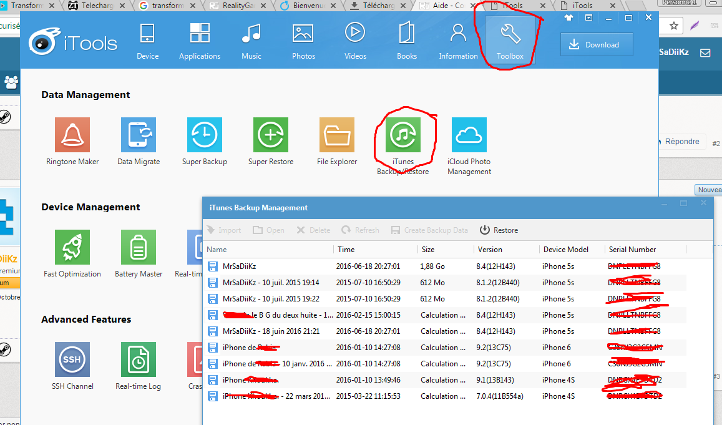Image resolution: width=722 pixels, height=425 pixels.
Task: Open the title bar dropdown menu icon
Action: pyautogui.click(x=588, y=17)
